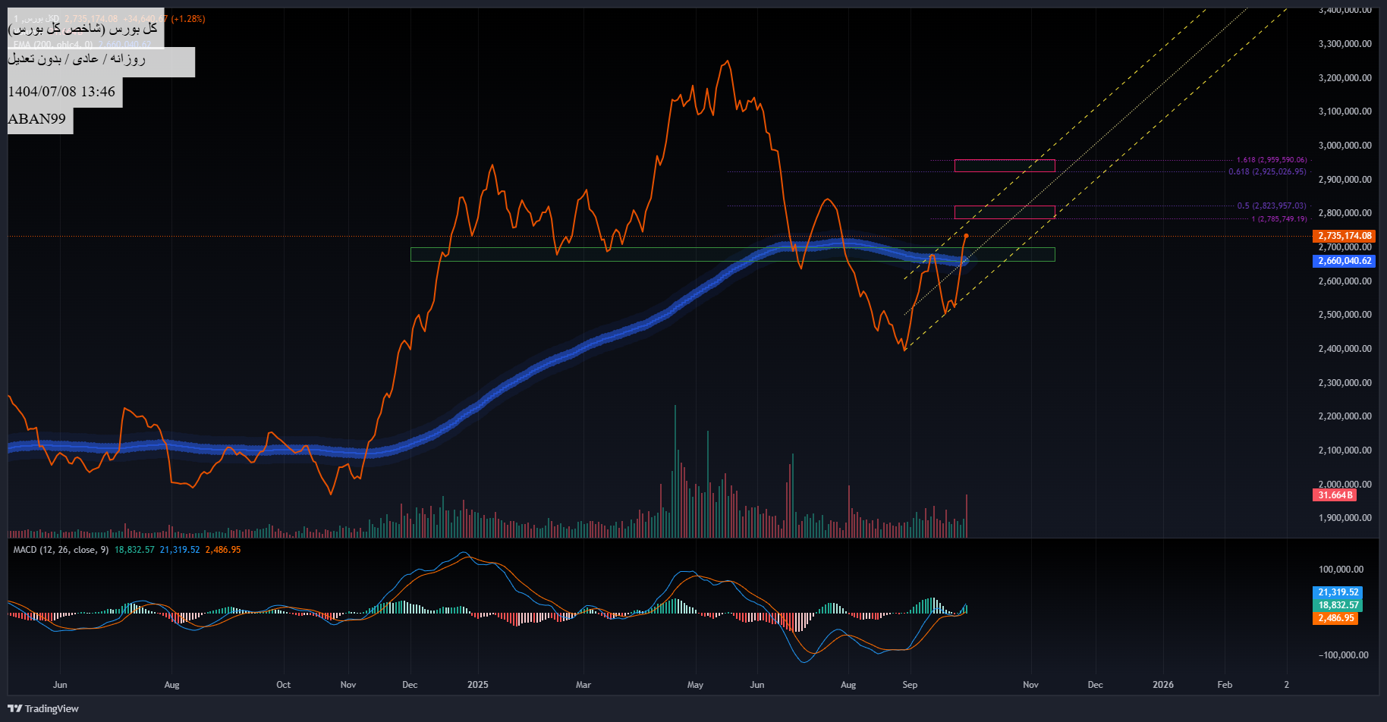Select the 1404/07/08 13:46 date annotation

pyautogui.click(x=61, y=92)
